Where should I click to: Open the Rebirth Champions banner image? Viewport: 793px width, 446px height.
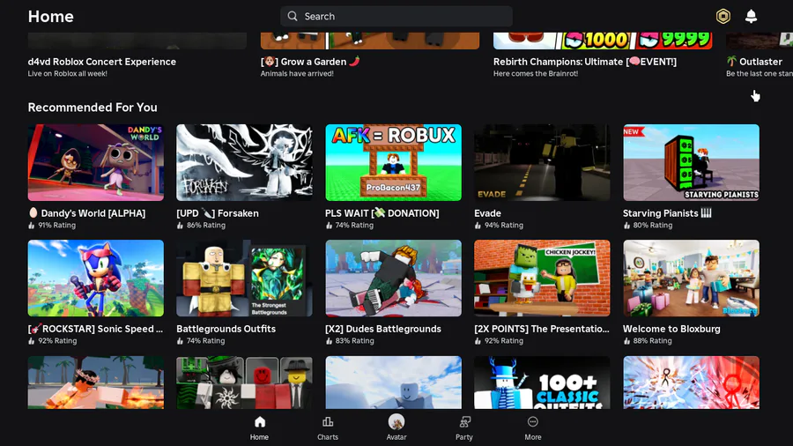(x=603, y=41)
